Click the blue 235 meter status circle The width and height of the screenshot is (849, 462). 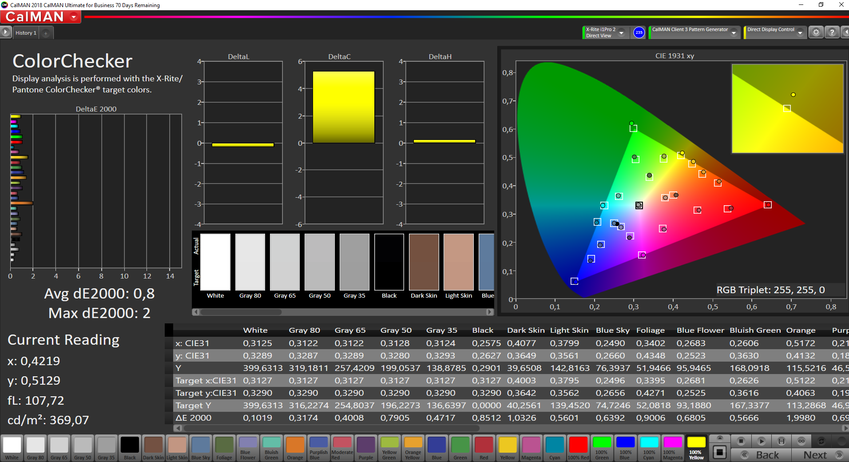pyautogui.click(x=639, y=32)
